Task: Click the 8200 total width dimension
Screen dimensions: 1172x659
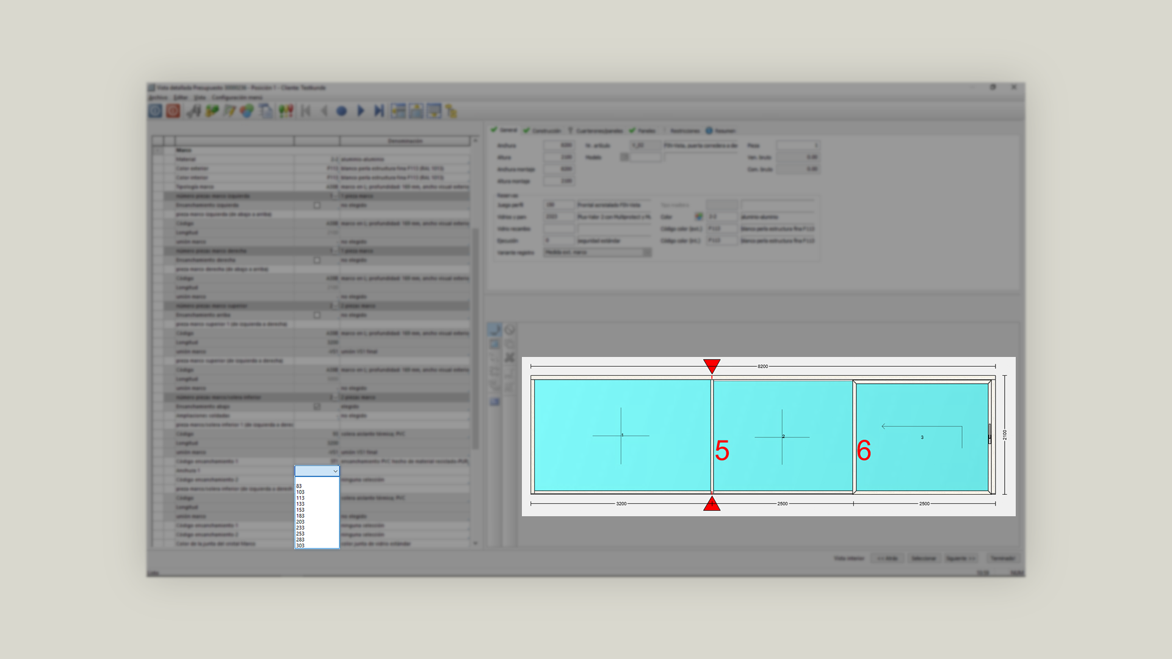Action: point(762,367)
